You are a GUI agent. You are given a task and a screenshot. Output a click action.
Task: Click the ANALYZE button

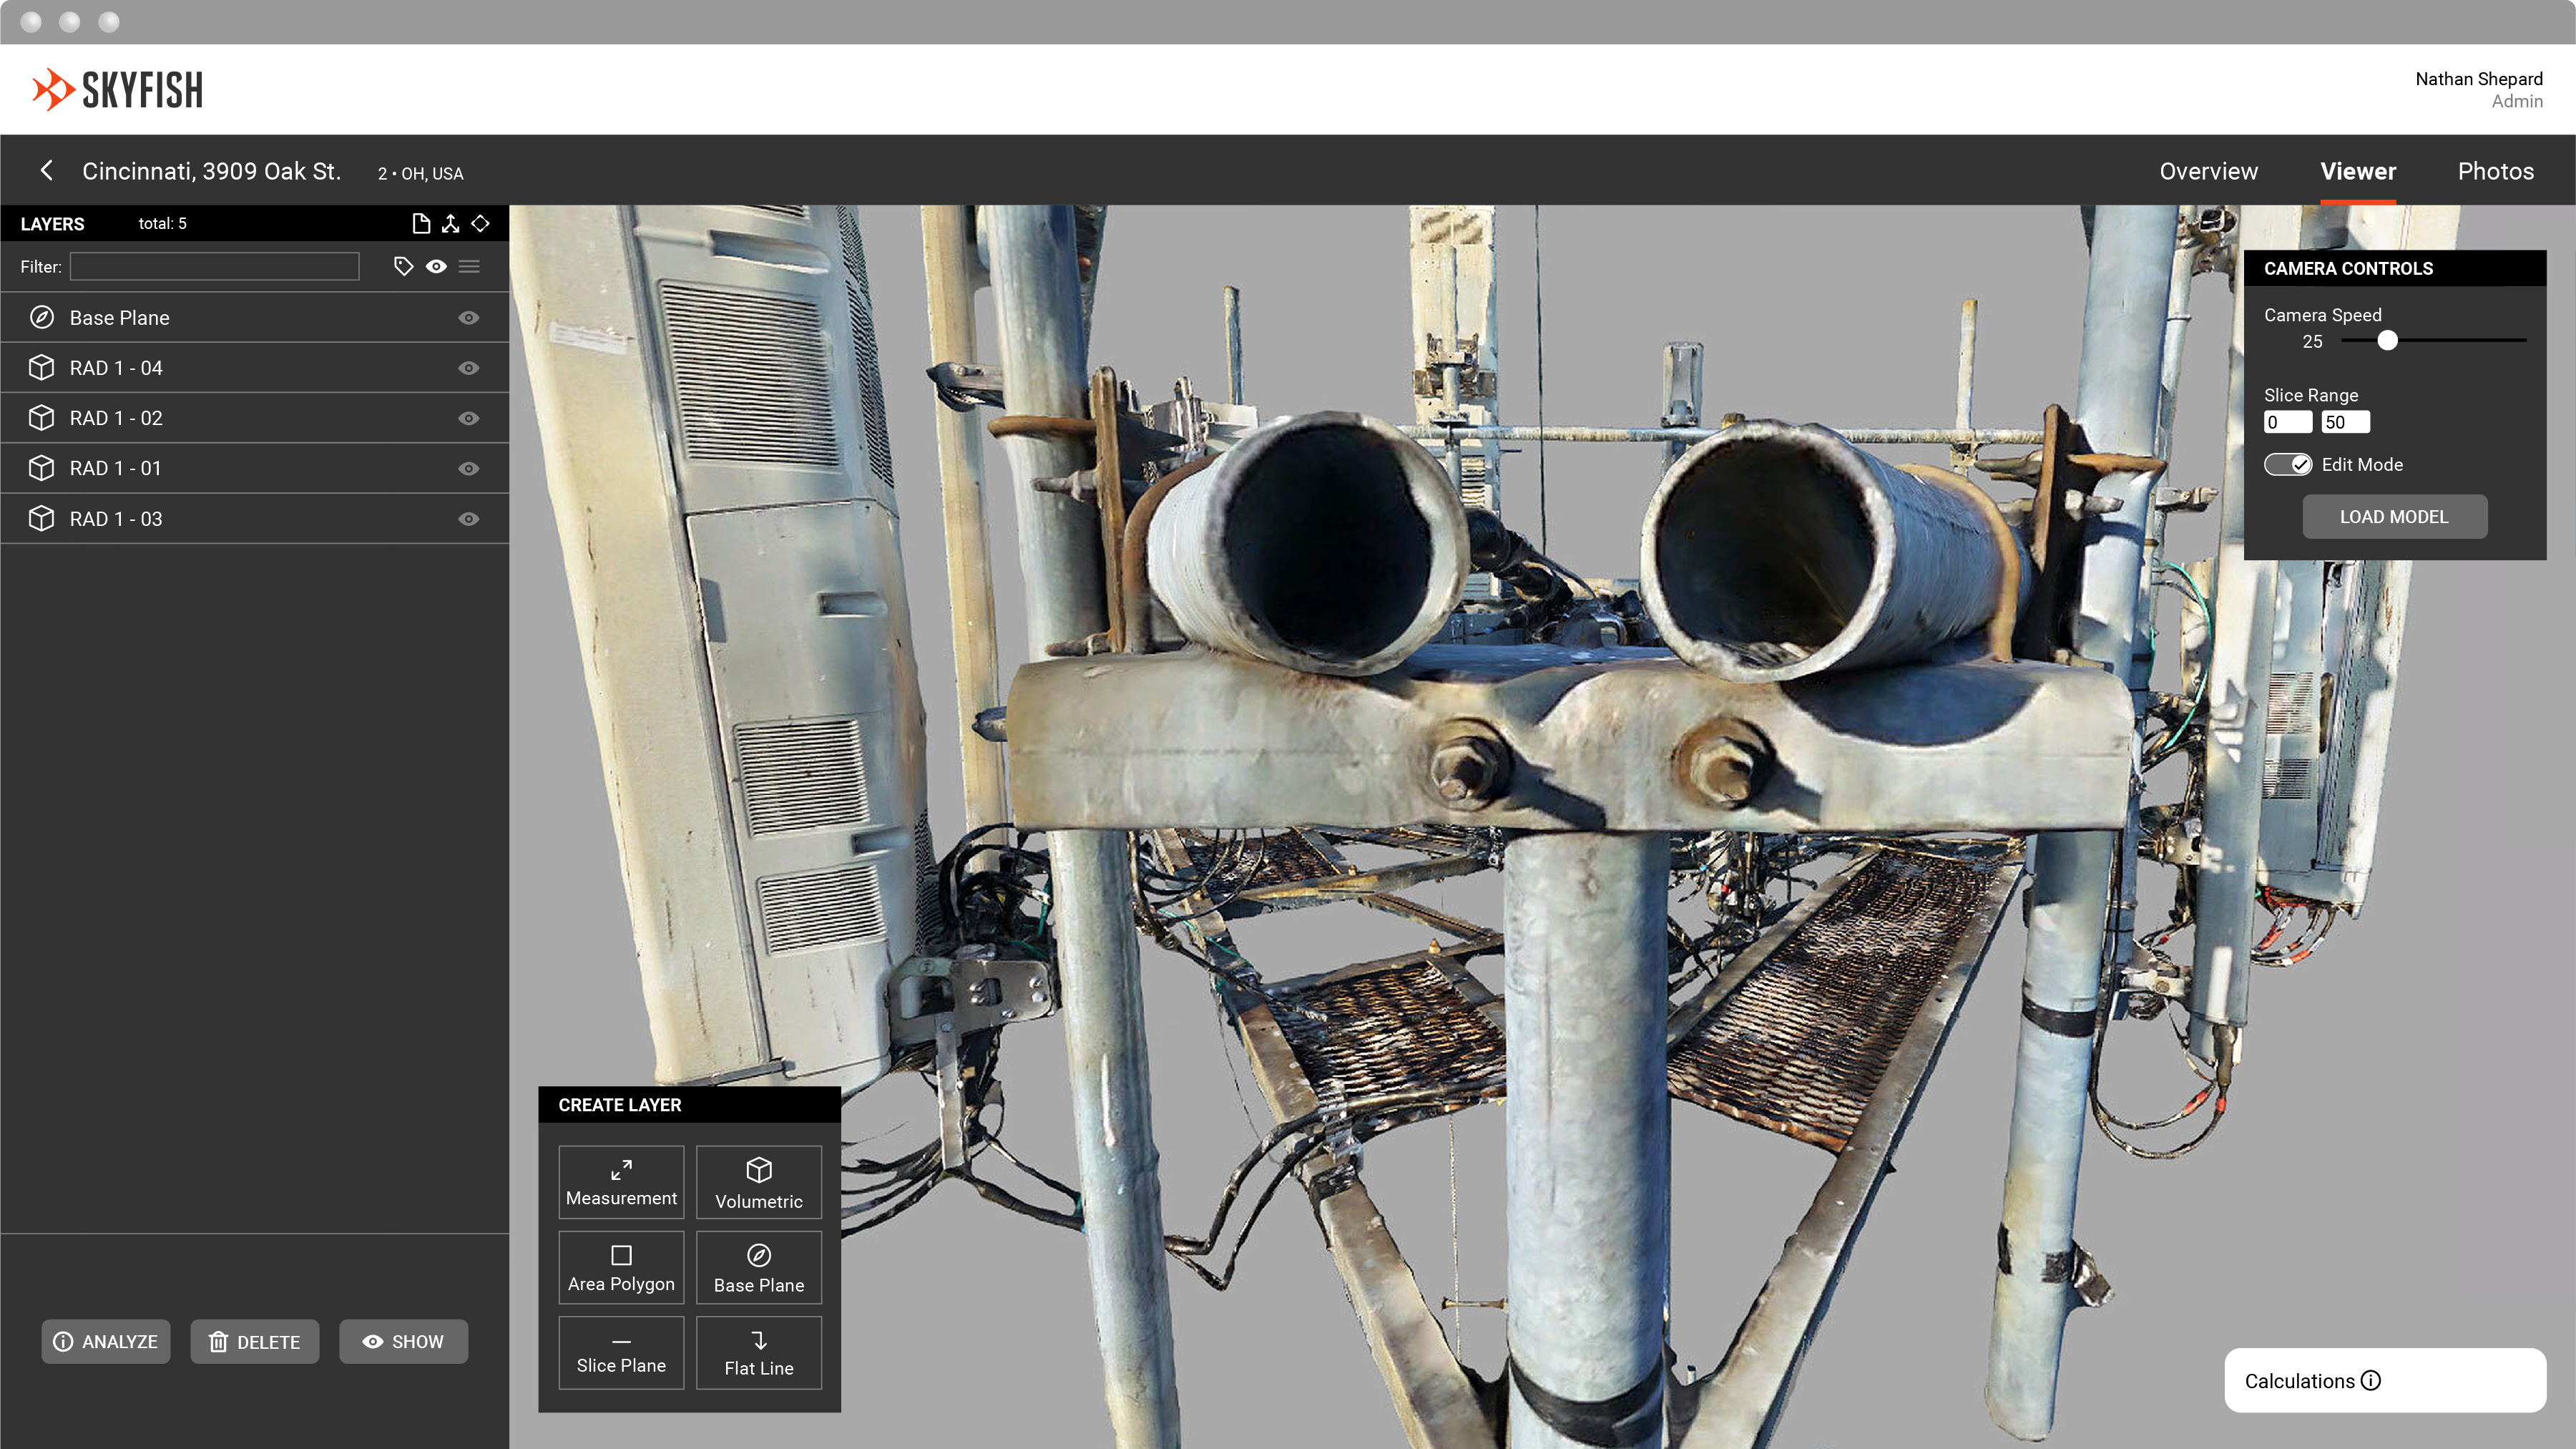pyautogui.click(x=106, y=1341)
